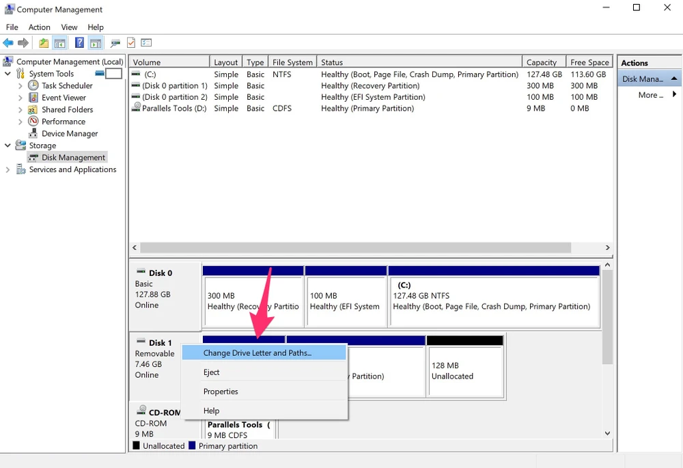Toggle the Show/Hide Console Tree button
Screen dimensions: 683x468
(x=60, y=43)
